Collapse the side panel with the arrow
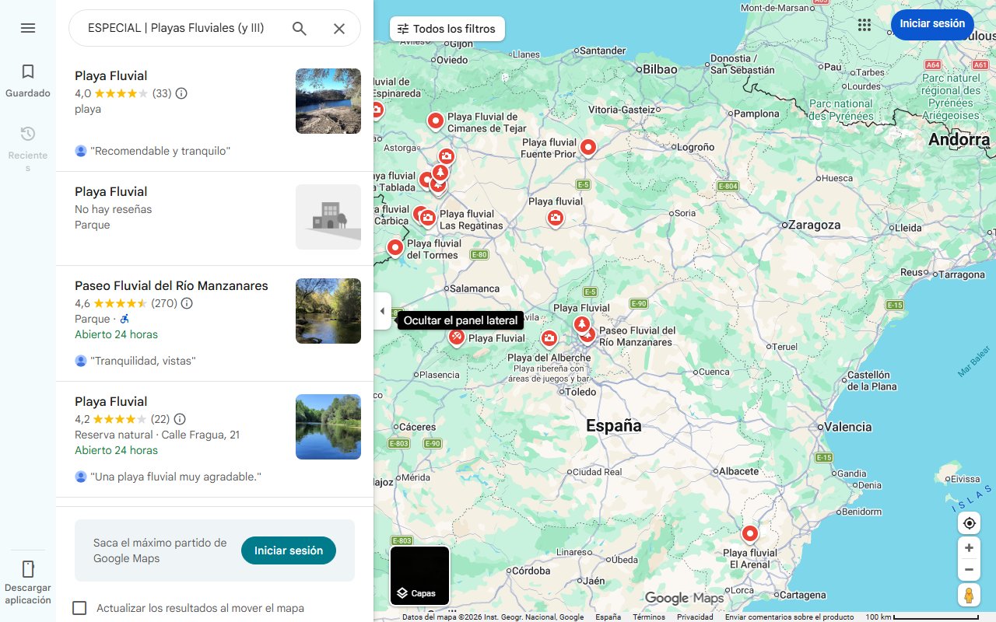The width and height of the screenshot is (996, 622). click(x=382, y=310)
